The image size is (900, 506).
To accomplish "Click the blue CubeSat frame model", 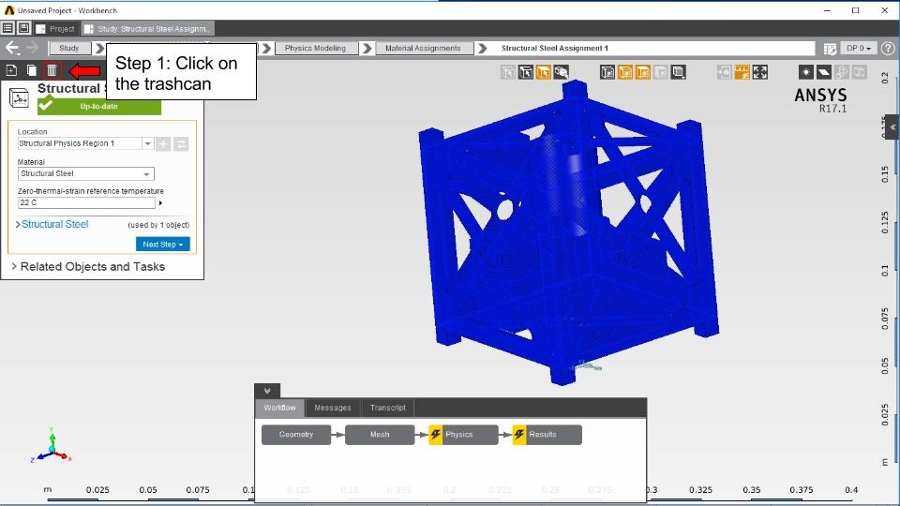I will tap(568, 232).
